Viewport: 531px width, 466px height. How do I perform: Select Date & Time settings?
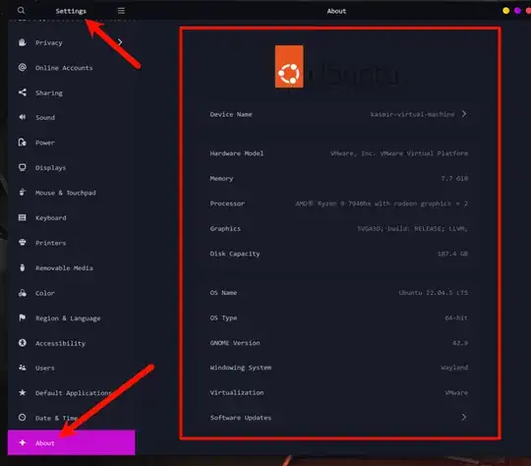click(x=71, y=418)
